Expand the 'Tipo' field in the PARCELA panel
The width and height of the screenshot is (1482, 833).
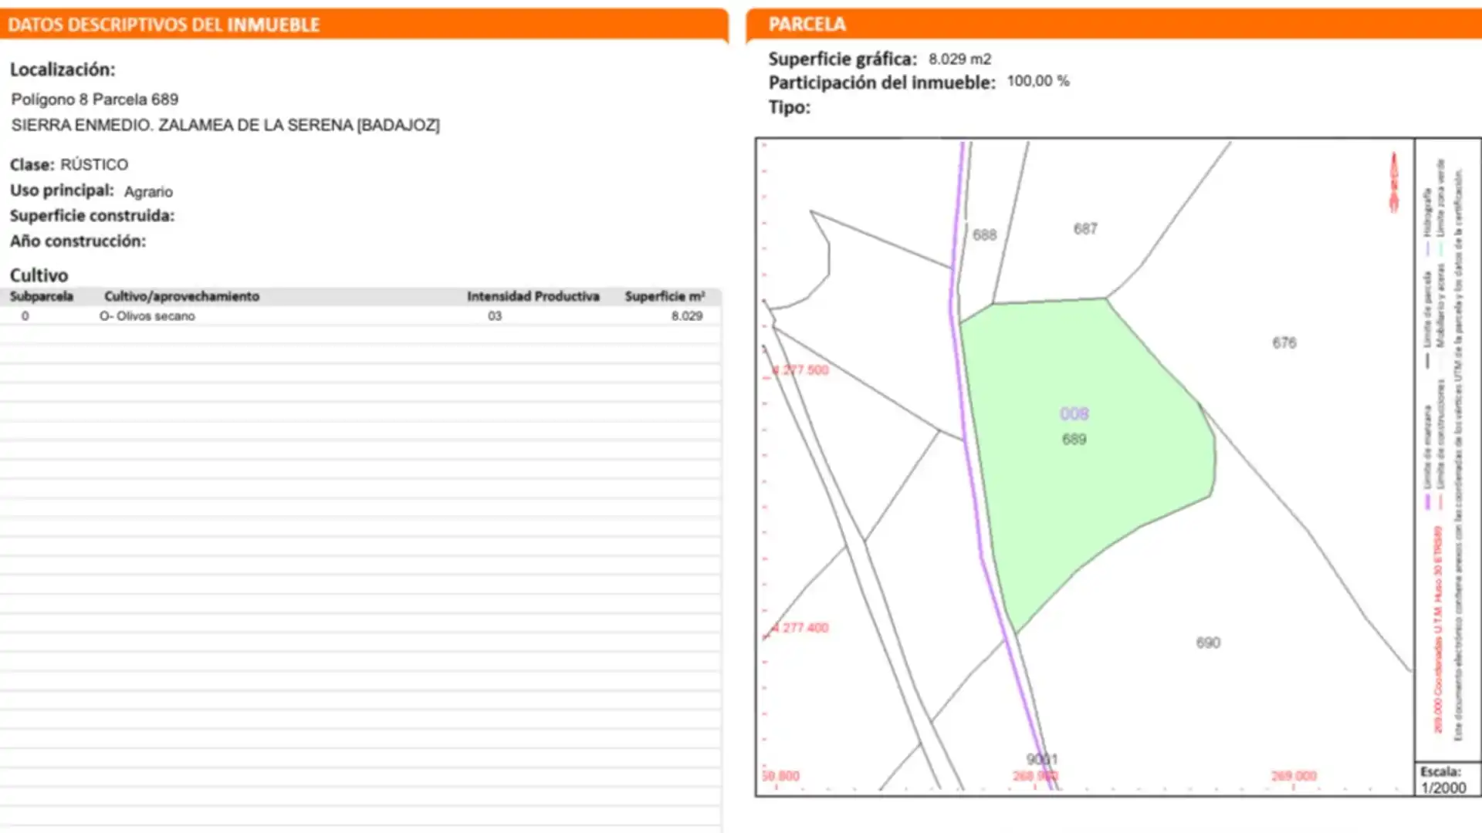[787, 107]
